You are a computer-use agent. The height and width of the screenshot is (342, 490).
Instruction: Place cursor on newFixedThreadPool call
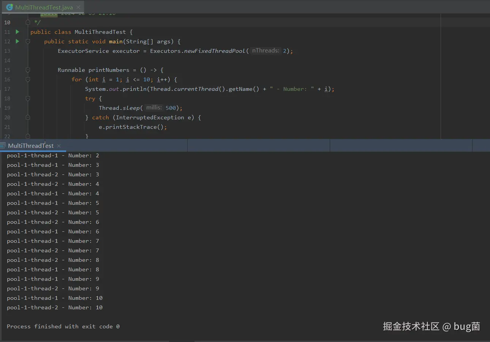pyautogui.click(x=215, y=51)
